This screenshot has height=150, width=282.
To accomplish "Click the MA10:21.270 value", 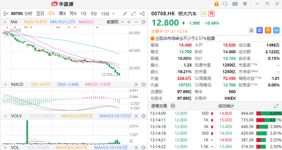I will pos(62,22).
